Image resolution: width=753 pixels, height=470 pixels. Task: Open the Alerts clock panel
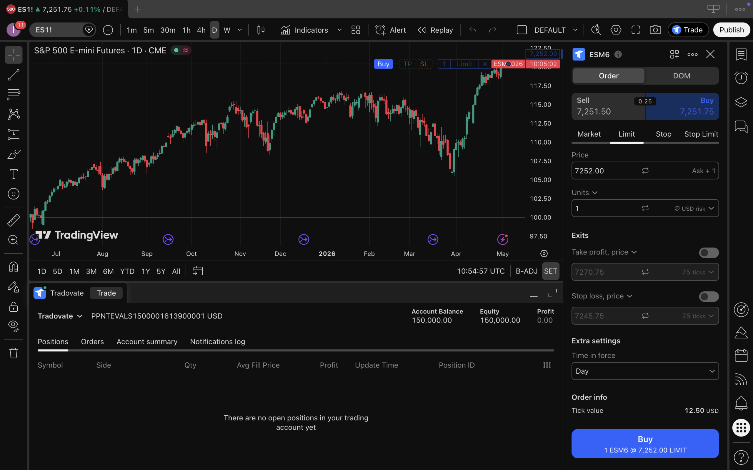click(741, 77)
